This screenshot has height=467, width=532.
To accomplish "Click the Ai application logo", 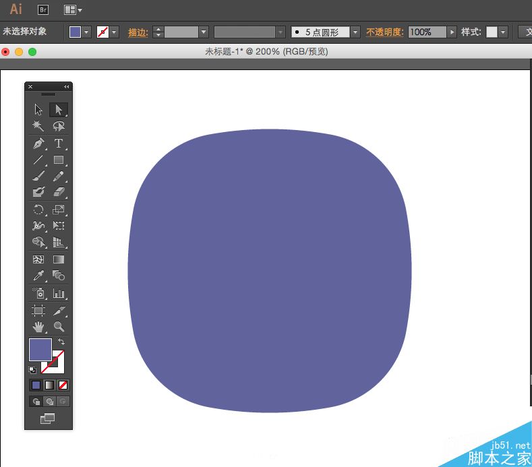I will click(x=16, y=9).
